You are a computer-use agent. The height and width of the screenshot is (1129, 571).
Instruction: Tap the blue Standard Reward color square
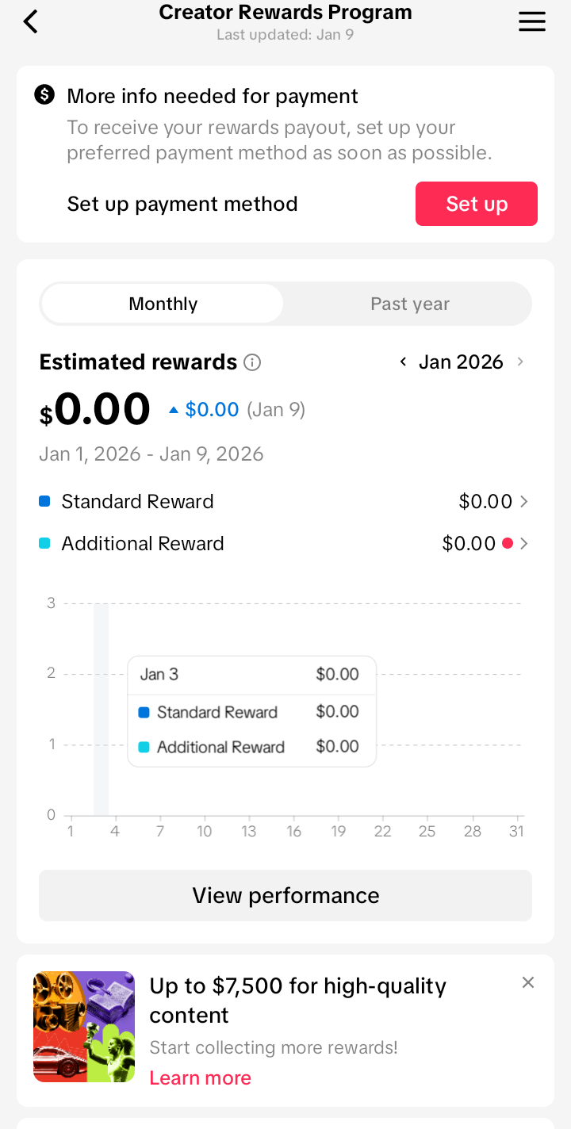pyautogui.click(x=44, y=502)
